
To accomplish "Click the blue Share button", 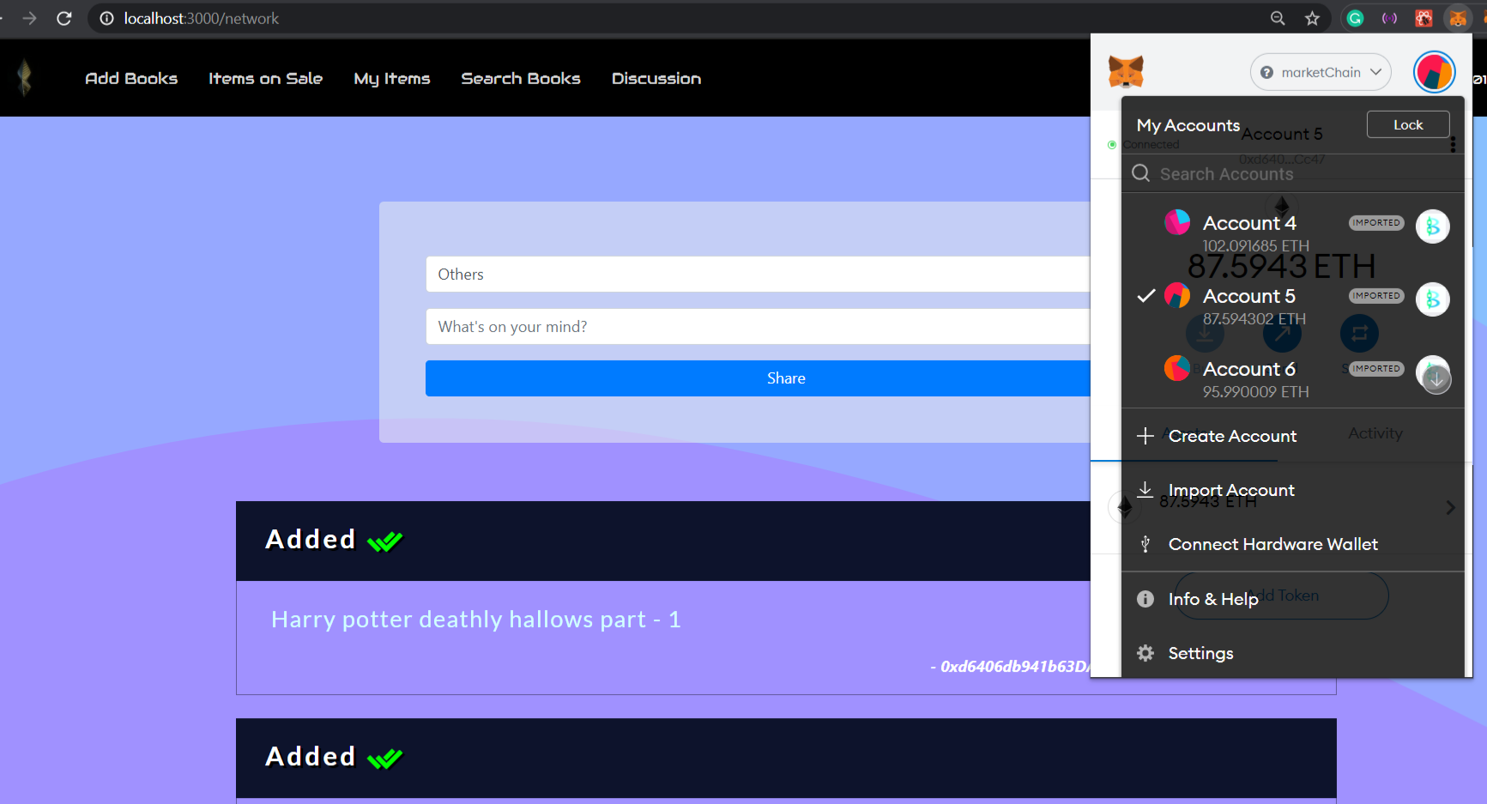I will tap(759, 378).
